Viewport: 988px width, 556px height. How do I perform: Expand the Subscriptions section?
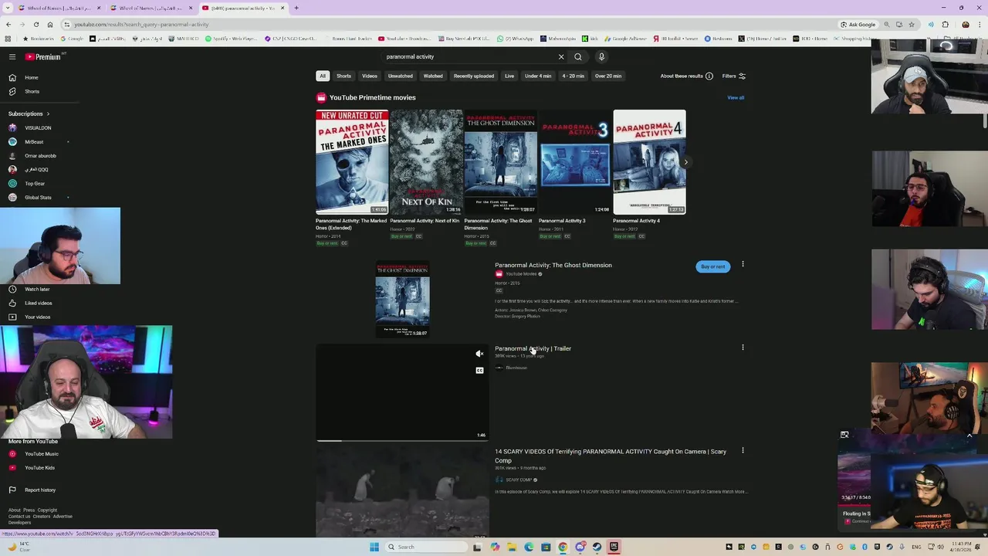[x=29, y=114]
